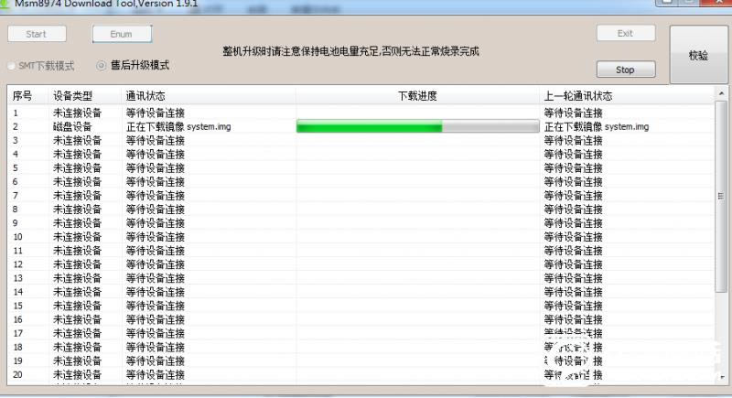
Task: Click 等待设备连接 status in row 5
Action: tap(156, 168)
